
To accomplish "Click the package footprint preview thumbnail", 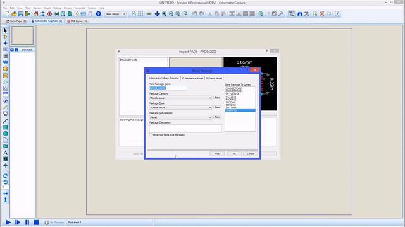I will click(x=250, y=84).
